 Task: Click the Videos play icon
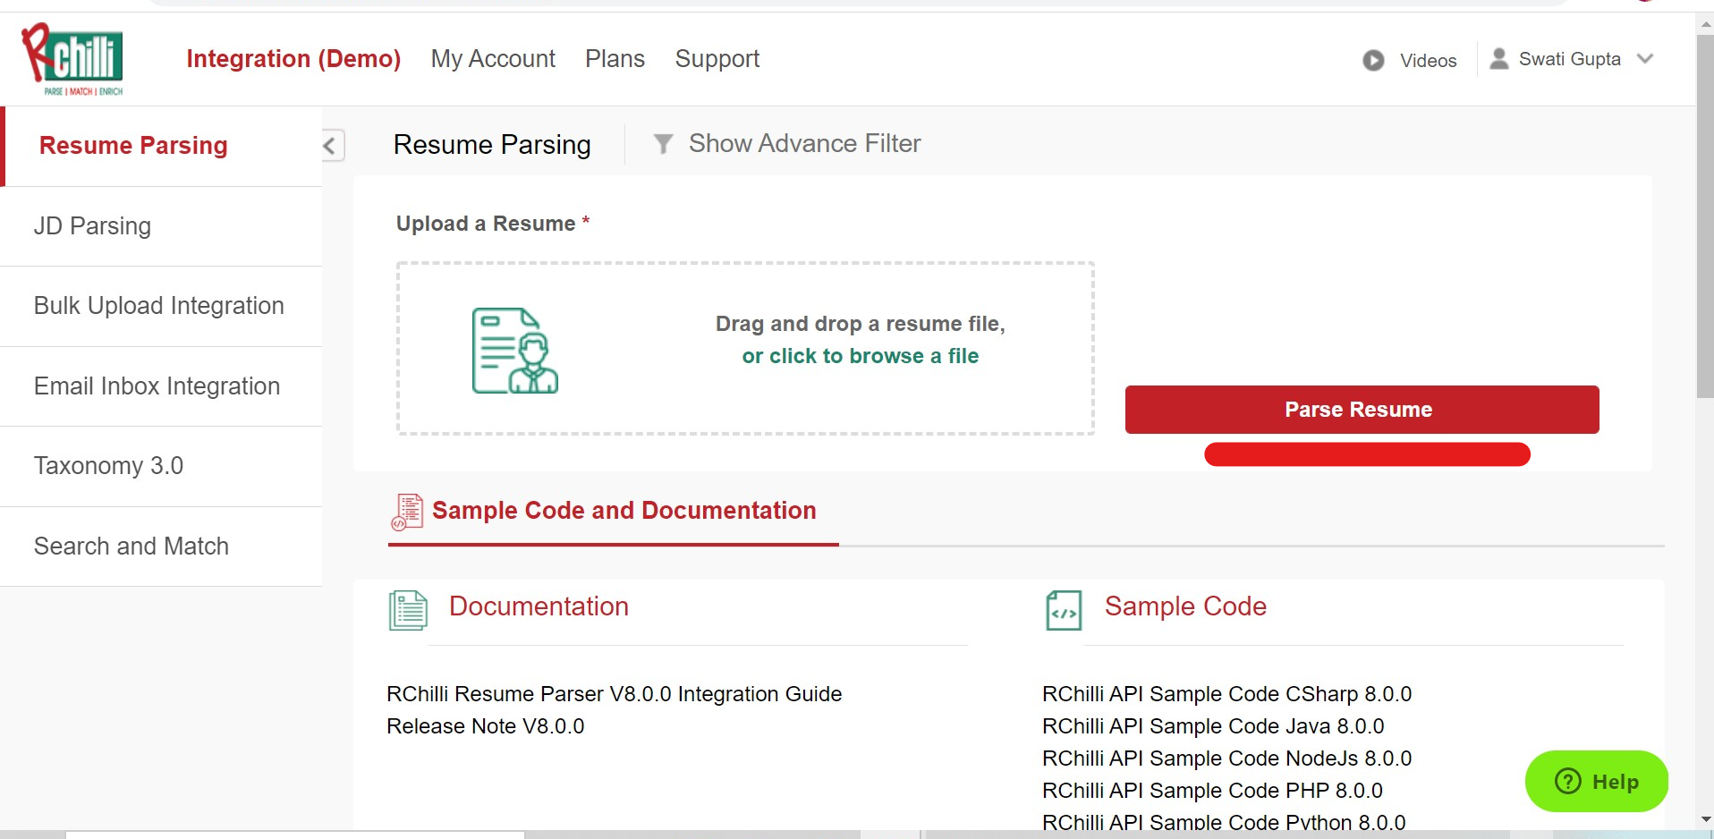pyautogui.click(x=1373, y=60)
